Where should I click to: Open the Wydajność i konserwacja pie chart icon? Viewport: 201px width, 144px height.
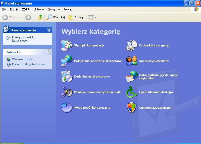[x=67, y=108]
